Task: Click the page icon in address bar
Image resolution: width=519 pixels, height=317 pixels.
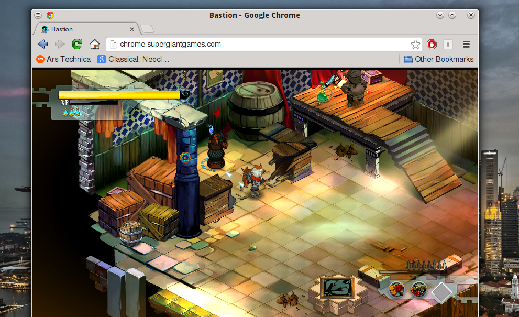Action: pos(113,45)
